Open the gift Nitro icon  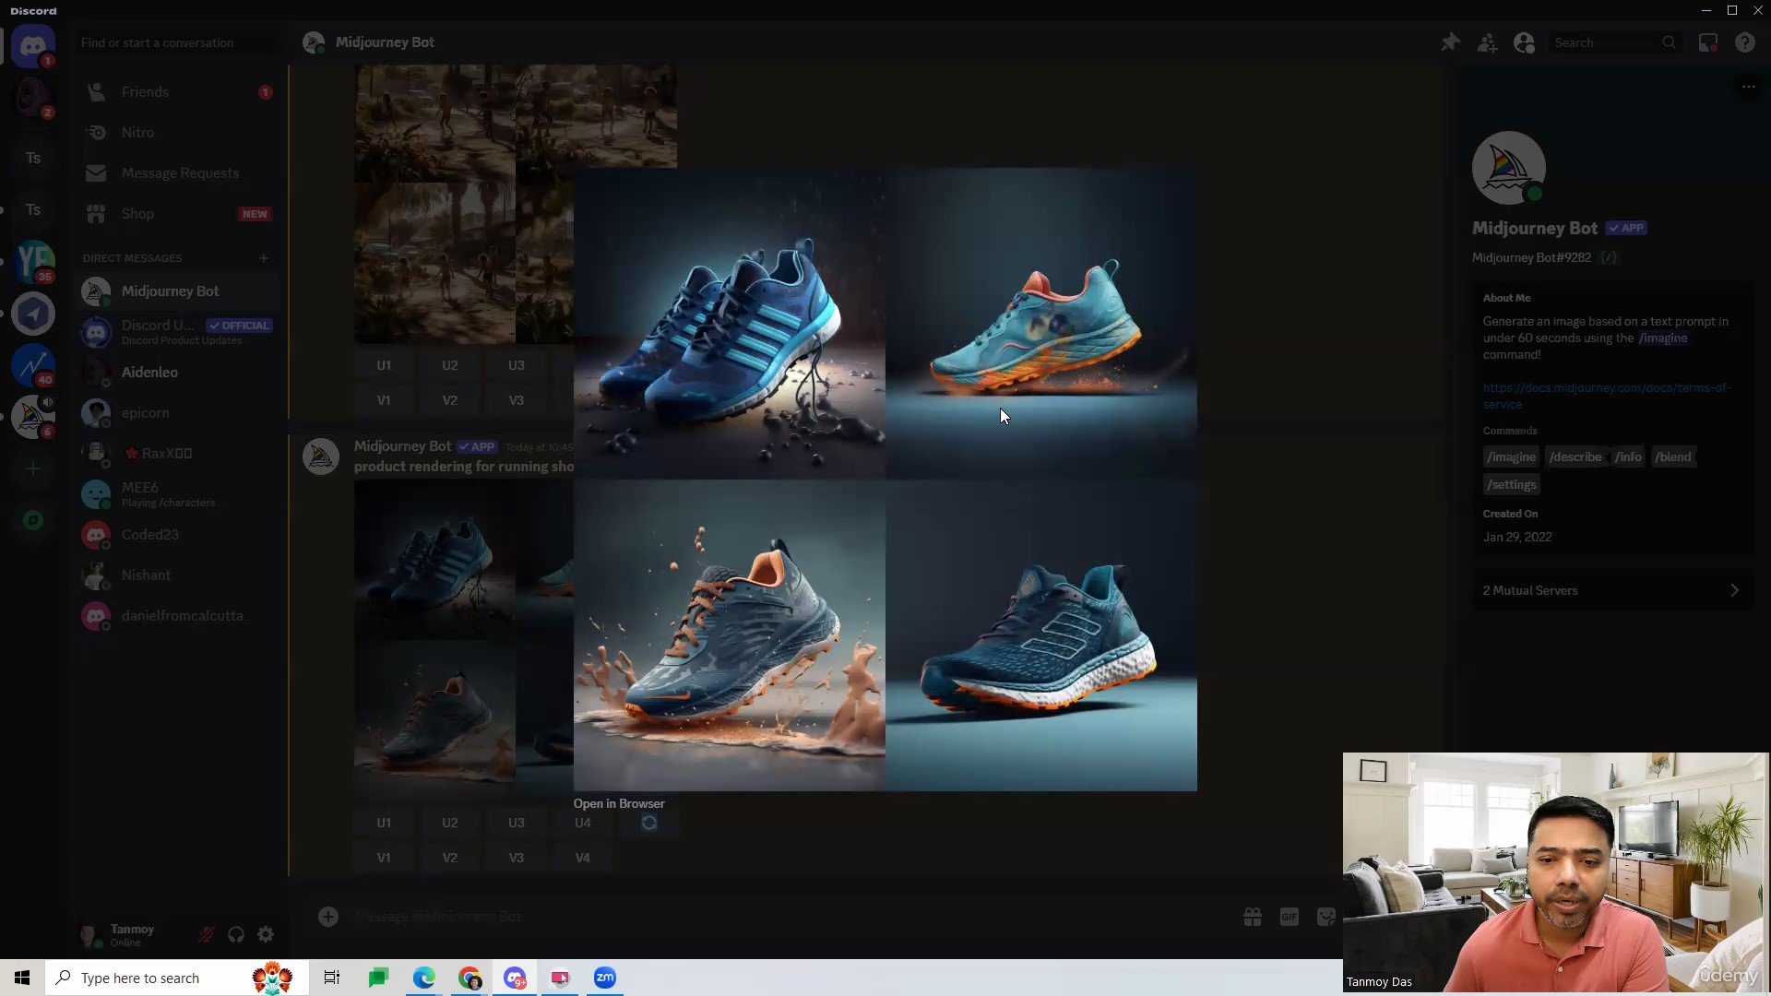[x=1253, y=917]
